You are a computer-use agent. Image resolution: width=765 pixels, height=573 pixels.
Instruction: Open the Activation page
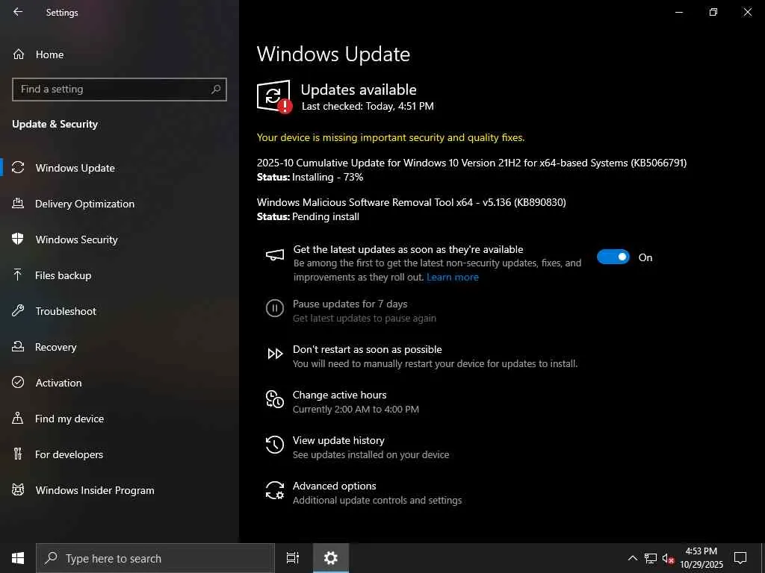tap(120, 383)
